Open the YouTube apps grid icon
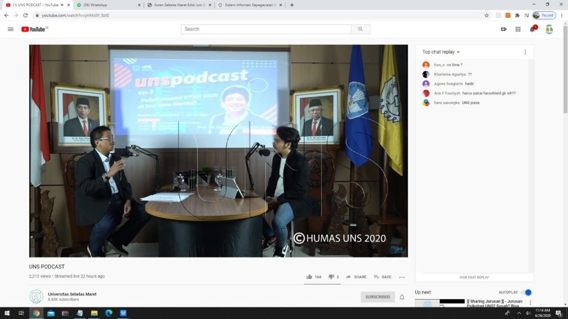 [518, 29]
